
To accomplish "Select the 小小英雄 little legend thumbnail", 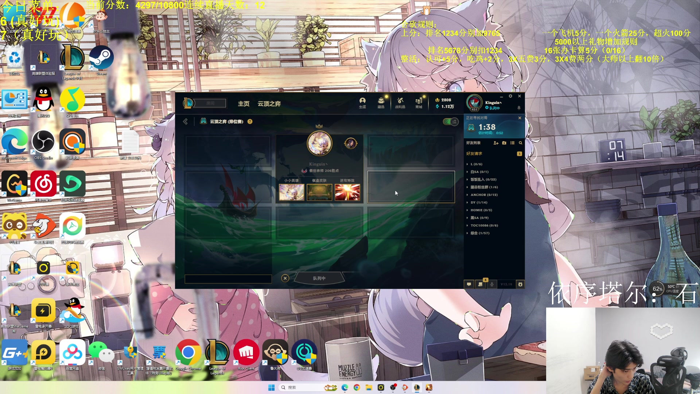I will point(291,192).
